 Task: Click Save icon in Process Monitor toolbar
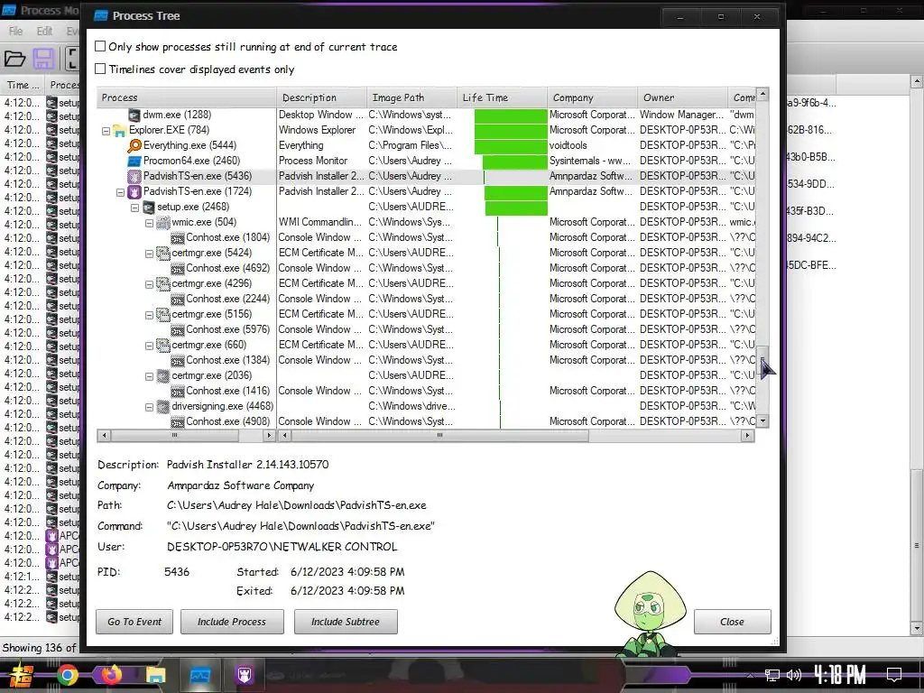(x=43, y=59)
